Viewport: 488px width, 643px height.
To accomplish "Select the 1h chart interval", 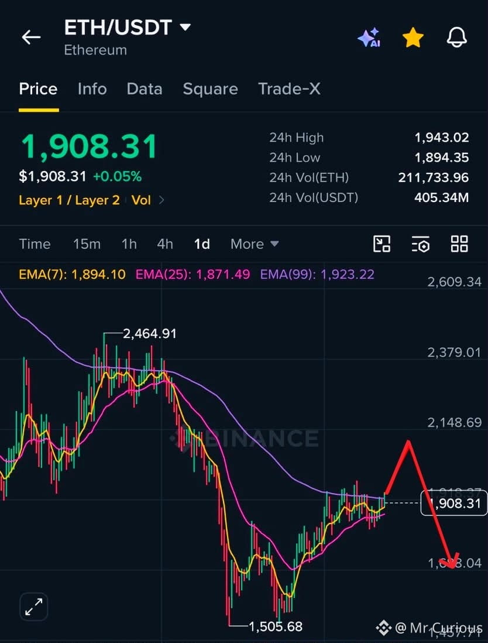I will coord(129,244).
